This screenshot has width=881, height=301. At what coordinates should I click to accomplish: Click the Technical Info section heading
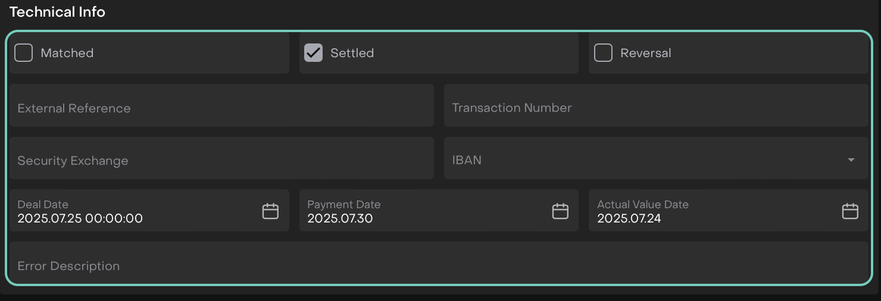pyautogui.click(x=57, y=12)
